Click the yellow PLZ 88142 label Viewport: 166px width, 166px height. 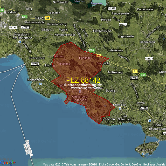pyautogui.click(x=83, y=80)
